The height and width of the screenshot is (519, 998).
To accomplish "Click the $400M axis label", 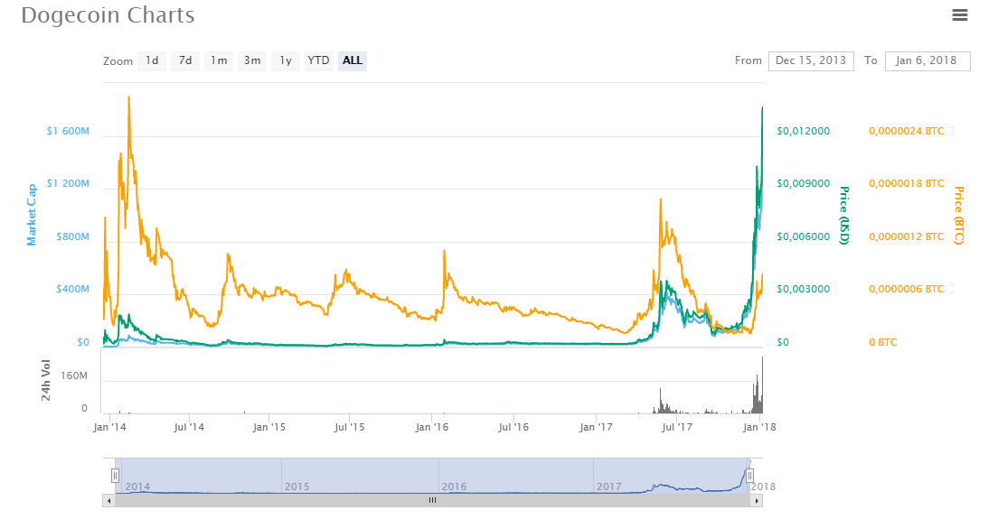I will pos(72,289).
